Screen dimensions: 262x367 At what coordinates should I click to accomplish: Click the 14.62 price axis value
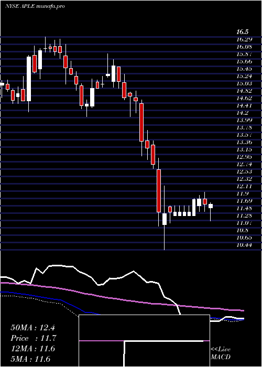coord(244,98)
